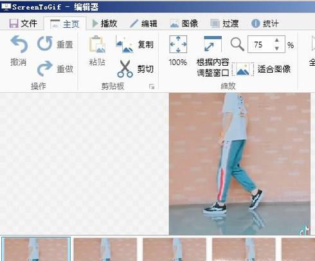
Task: Click the ScreenToGif title bar app icon
Action: point(6,6)
